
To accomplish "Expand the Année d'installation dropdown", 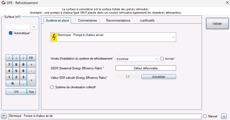I will 156,59.
